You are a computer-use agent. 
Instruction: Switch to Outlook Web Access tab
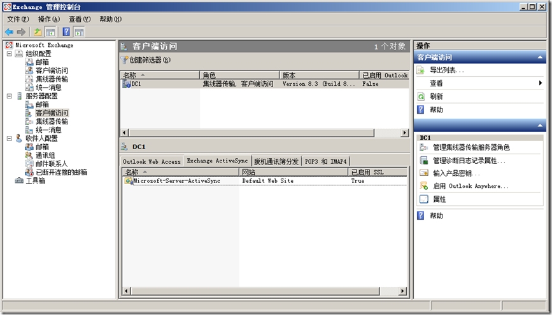point(152,161)
